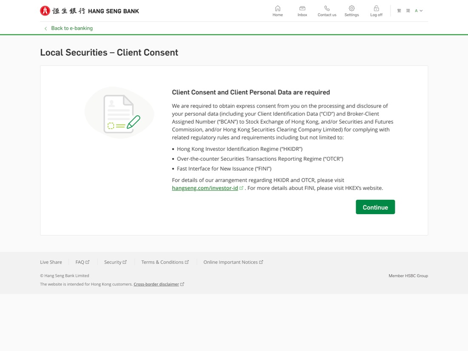The image size is (468, 351).
Task: Switch language to Simplified Chinese (简)
Action: (408, 11)
